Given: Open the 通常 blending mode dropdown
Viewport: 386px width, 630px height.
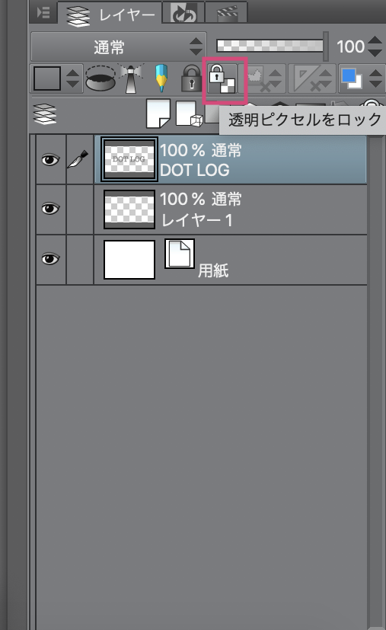Looking at the screenshot, I should (119, 46).
